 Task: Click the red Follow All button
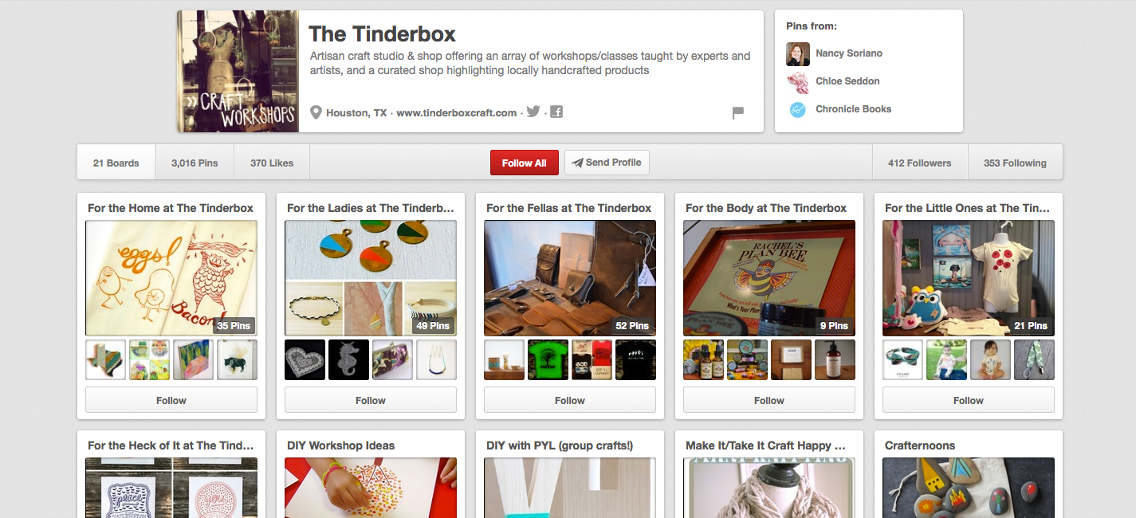coord(524,163)
